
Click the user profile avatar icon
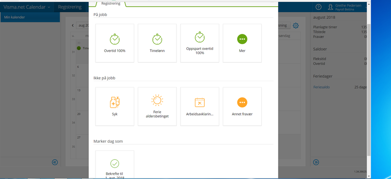[331, 7]
